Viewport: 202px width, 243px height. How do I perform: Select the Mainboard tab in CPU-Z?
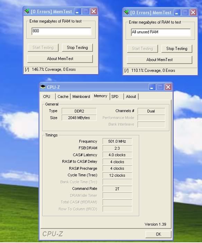point(81,97)
